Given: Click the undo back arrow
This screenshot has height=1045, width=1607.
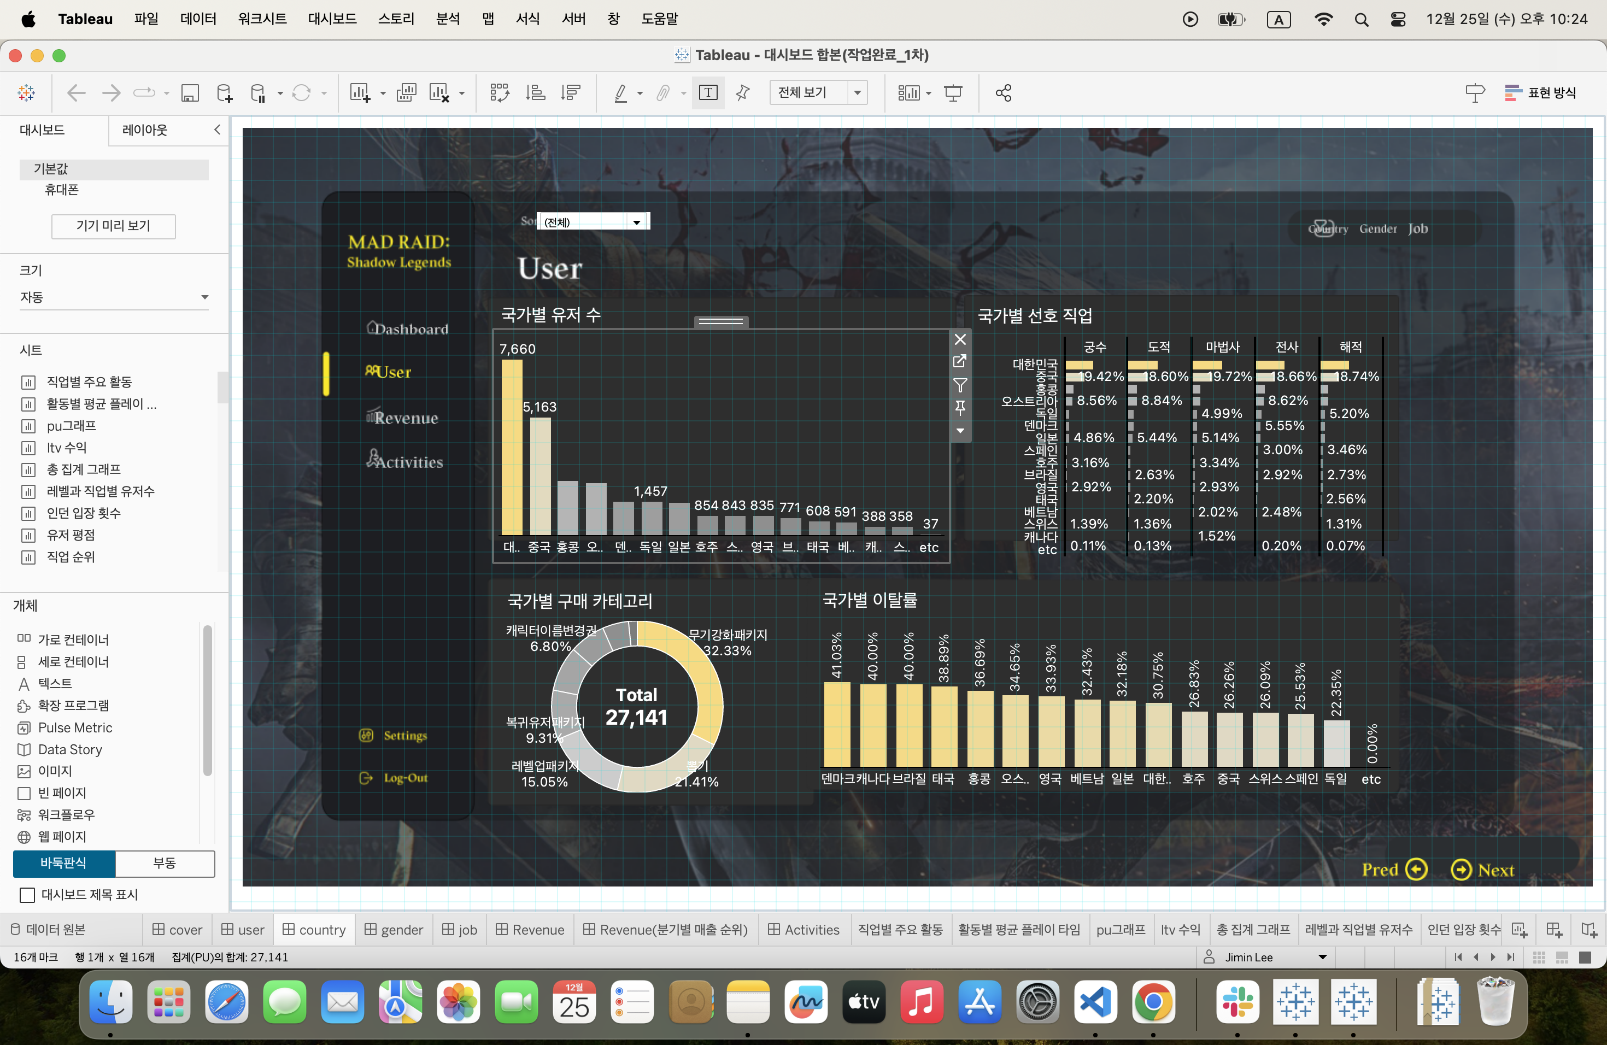Looking at the screenshot, I should [77, 92].
